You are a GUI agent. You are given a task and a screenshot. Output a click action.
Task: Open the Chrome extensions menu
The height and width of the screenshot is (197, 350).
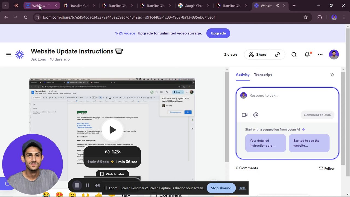tap(320, 17)
